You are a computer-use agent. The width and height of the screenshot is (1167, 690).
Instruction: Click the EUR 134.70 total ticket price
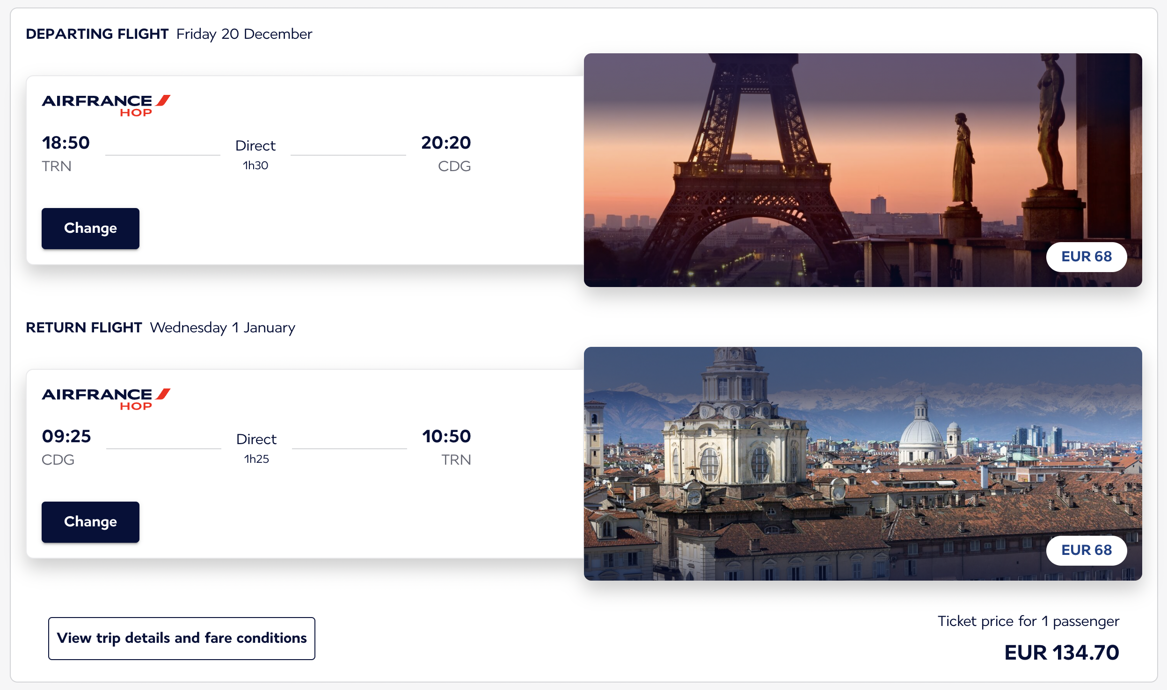pos(1061,653)
